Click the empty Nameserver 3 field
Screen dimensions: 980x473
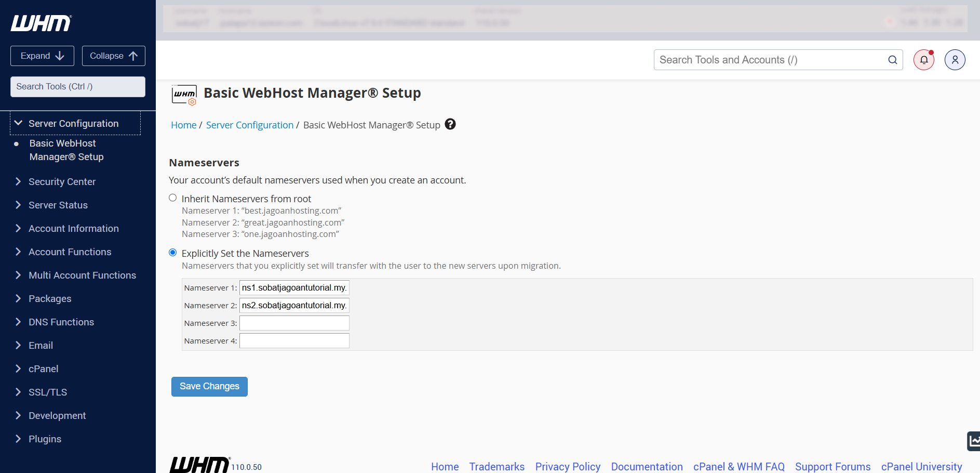[294, 323]
